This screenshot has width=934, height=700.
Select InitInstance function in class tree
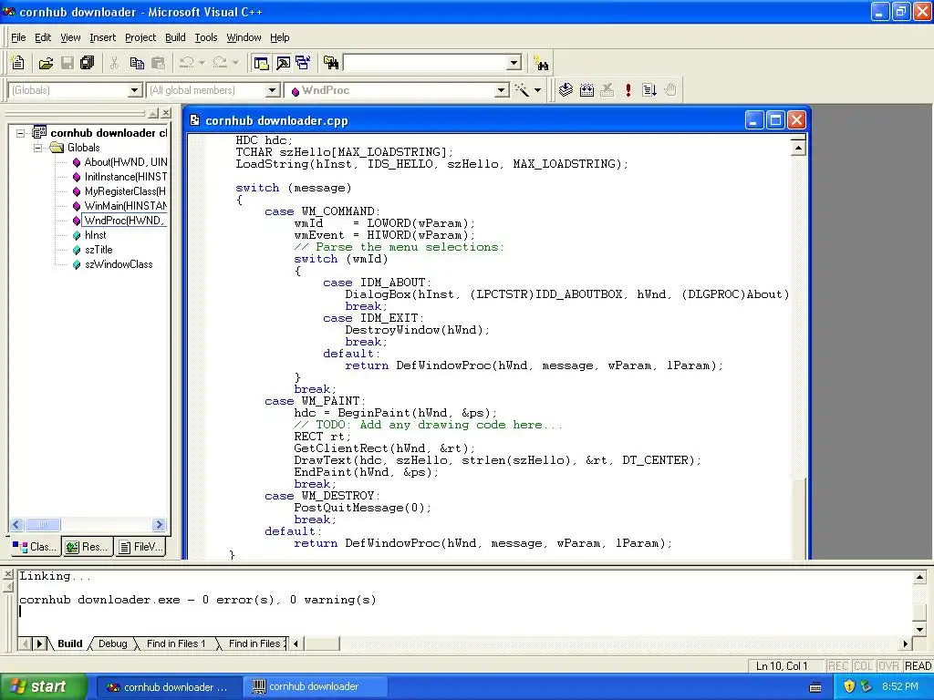[x=125, y=177]
